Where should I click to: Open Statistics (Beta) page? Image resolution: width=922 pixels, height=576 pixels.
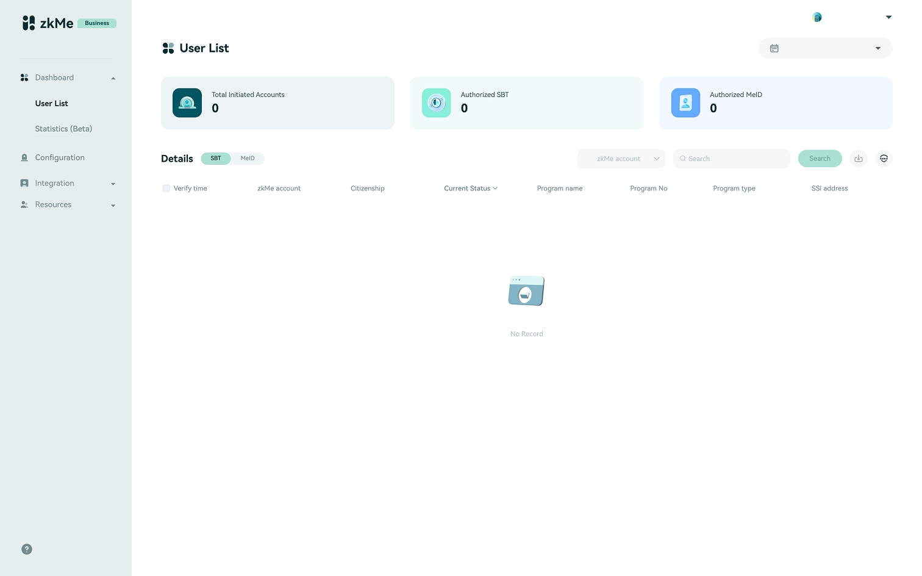pos(63,129)
